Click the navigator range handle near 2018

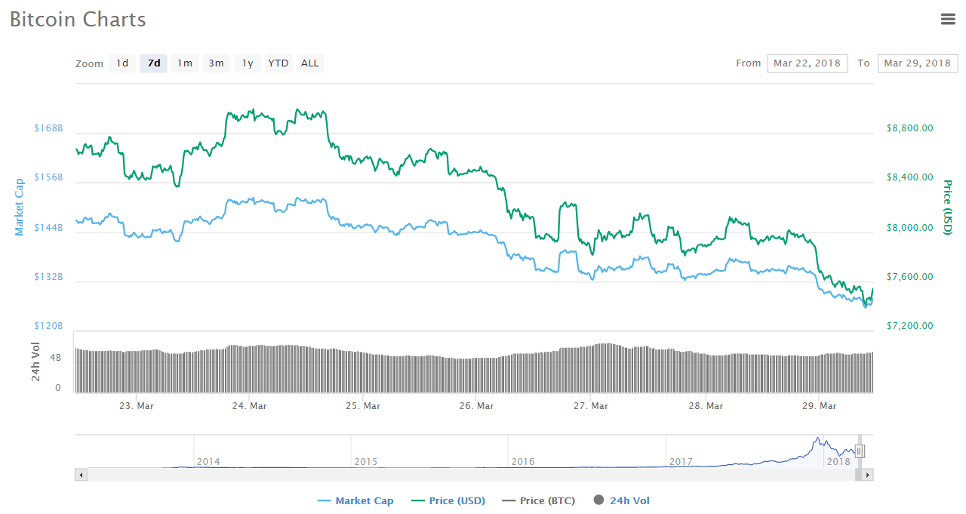(859, 451)
